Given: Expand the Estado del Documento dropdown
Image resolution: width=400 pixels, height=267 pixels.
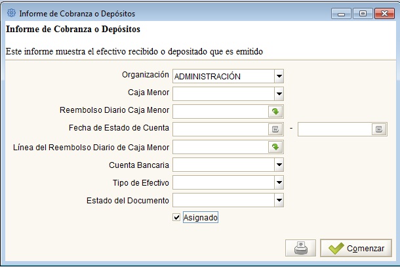Looking at the screenshot, I should 279,200.
